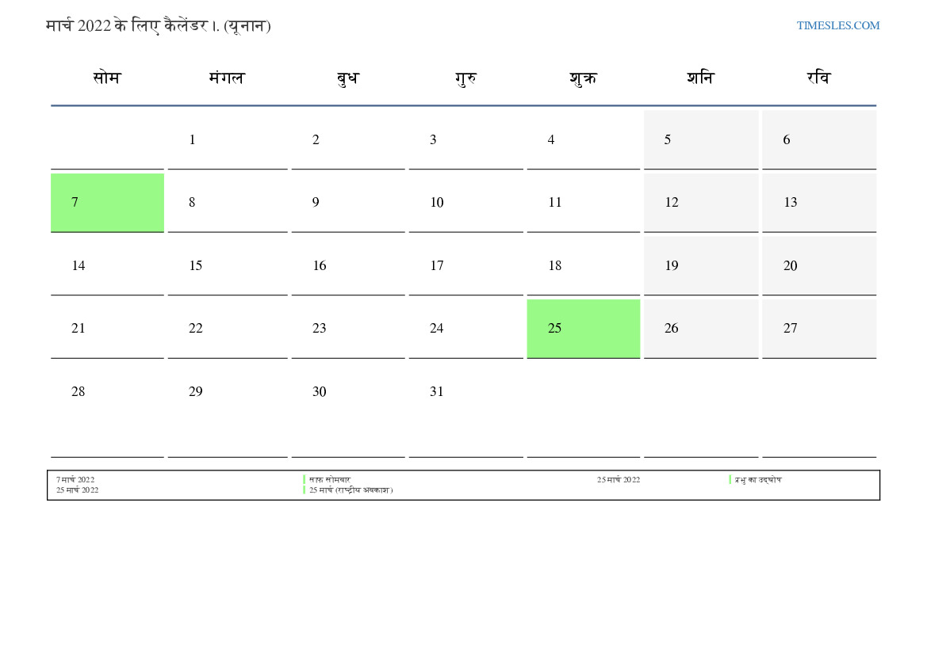The width and height of the screenshot is (927, 655).
Task: Select the green highlighted date 7 cell
Action: 107,203
